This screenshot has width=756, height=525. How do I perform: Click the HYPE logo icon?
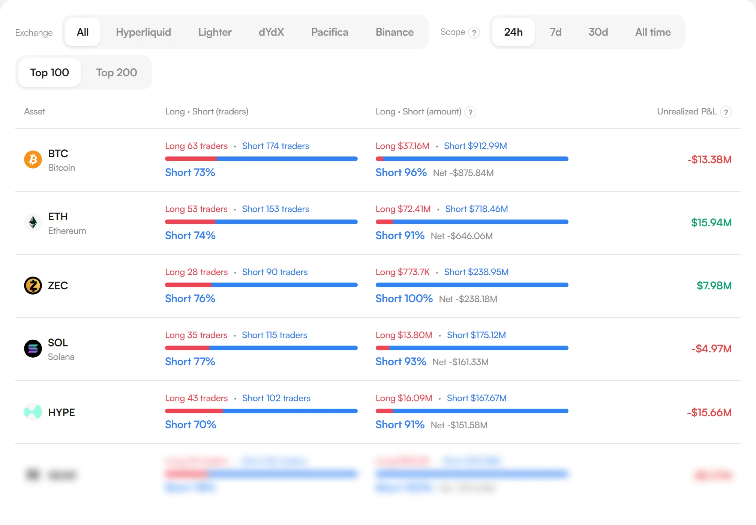click(x=33, y=412)
